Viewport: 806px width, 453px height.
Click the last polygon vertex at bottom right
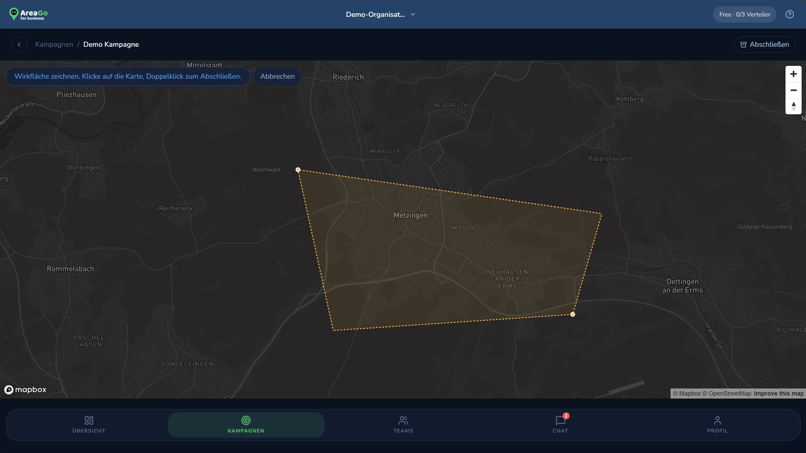click(573, 315)
